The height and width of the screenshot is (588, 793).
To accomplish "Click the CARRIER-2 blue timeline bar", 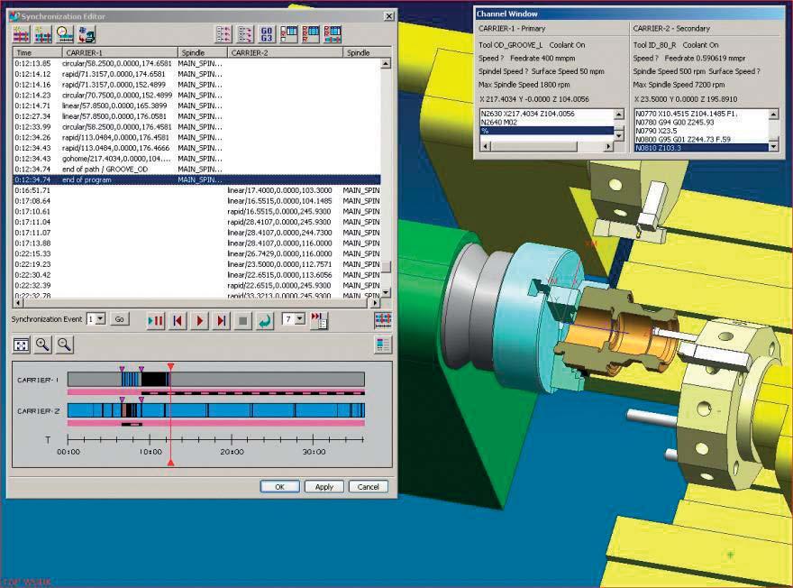I will (216, 410).
